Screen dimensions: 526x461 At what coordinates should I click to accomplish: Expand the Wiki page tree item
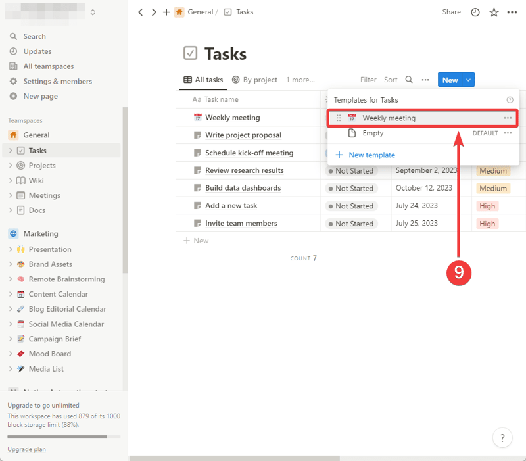(11, 181)
